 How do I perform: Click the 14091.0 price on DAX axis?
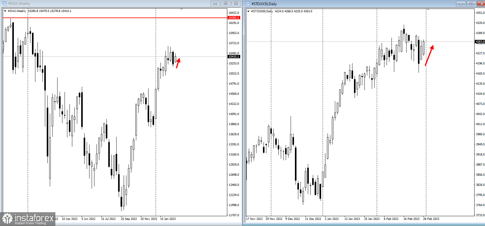point(234,114)
